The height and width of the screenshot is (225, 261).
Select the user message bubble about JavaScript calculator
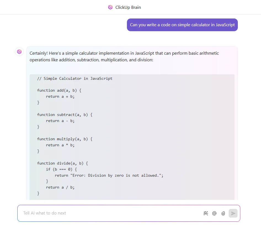pyautogui.click(x=182, y=25)
